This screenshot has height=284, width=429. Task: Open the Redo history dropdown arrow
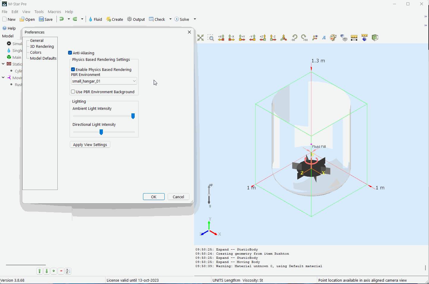[x=82, y=19]
